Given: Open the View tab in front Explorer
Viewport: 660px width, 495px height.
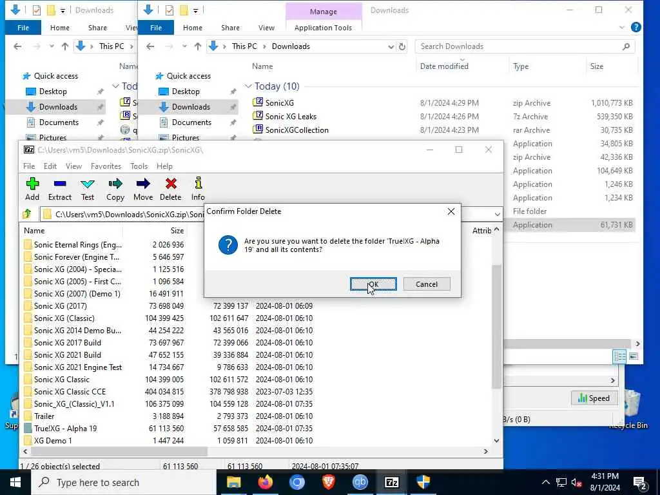Looking at the screenshot, I should [266, 28].
